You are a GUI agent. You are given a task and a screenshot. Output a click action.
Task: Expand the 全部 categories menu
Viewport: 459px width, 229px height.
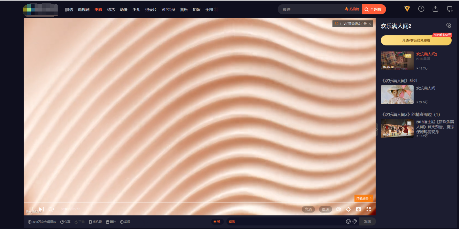pyautogui.click(x=212, y=9)
